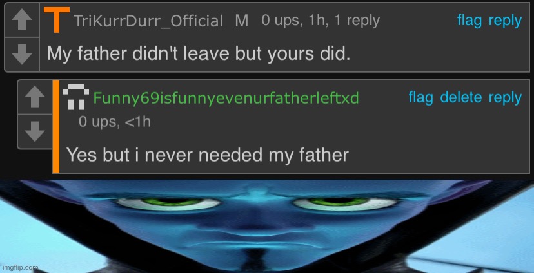The image size is (534, 273).
Task: Delete the nested reply comment
Action: [x=460, y=98]
